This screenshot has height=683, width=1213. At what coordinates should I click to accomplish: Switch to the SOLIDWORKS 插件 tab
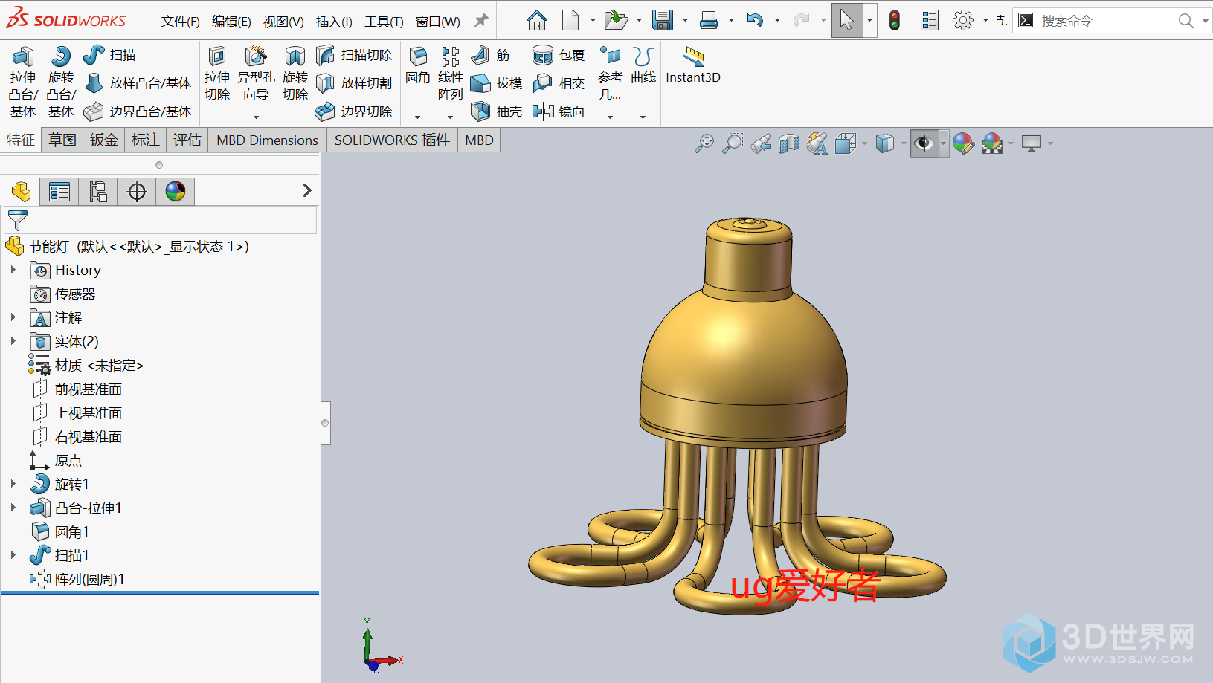[x=392, y=140]
